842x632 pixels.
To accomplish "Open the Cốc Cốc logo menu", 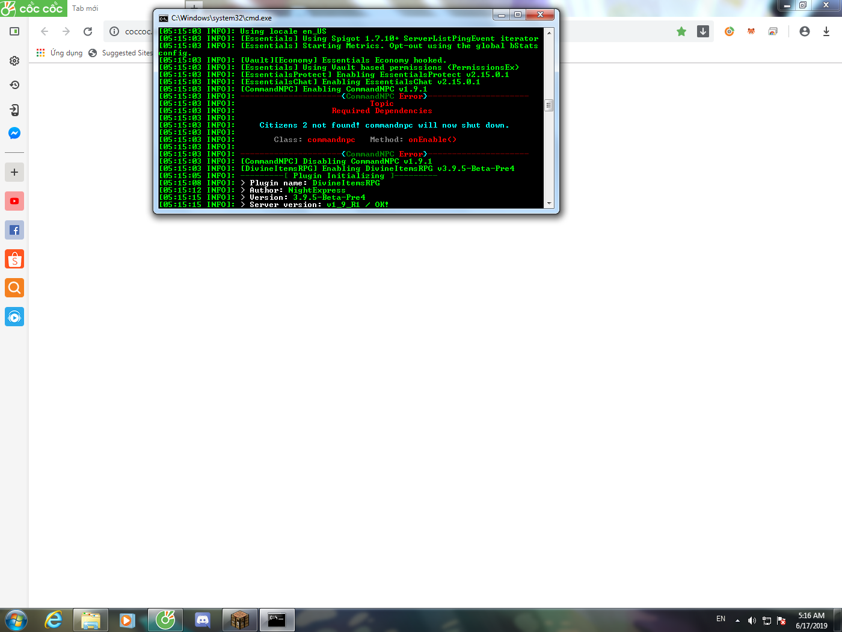I will pyautogui.click(x=33, y=8).
